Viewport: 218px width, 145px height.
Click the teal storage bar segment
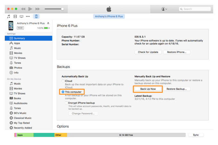coord(44,135)
